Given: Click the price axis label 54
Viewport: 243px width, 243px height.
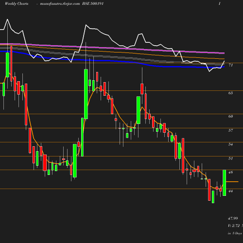Looking at the screenshot, I should [231, 144].
